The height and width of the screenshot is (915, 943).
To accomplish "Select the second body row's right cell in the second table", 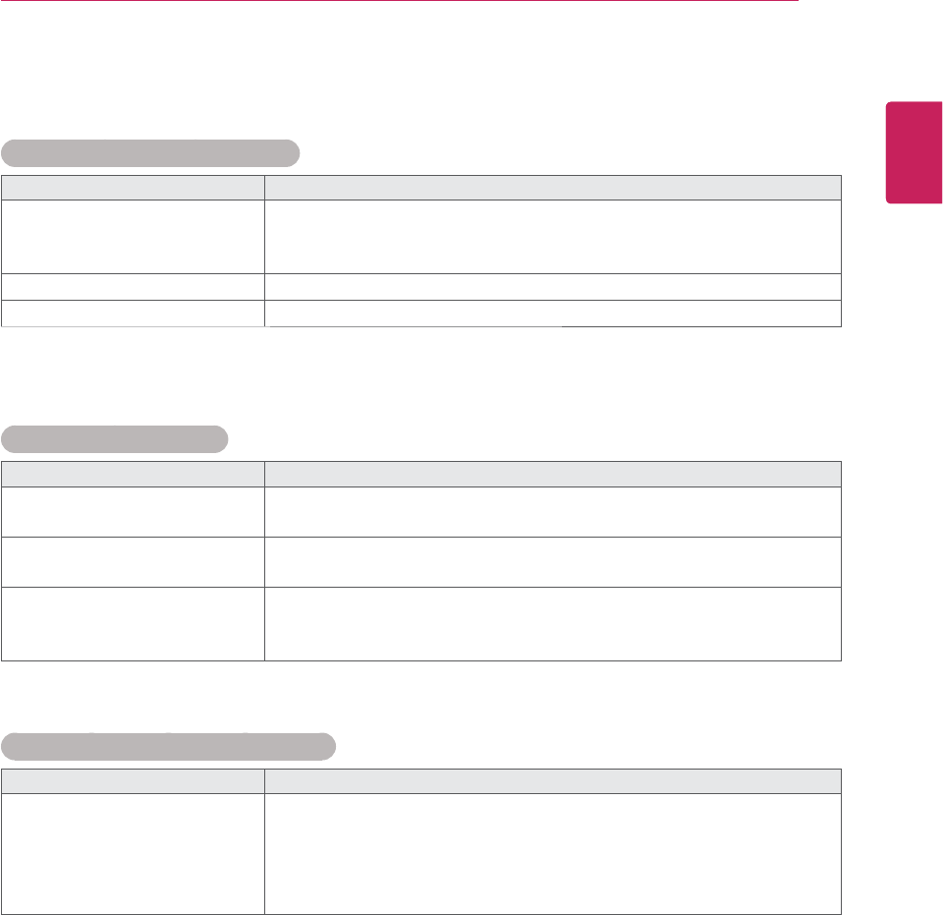I will [x=553, y=562].
